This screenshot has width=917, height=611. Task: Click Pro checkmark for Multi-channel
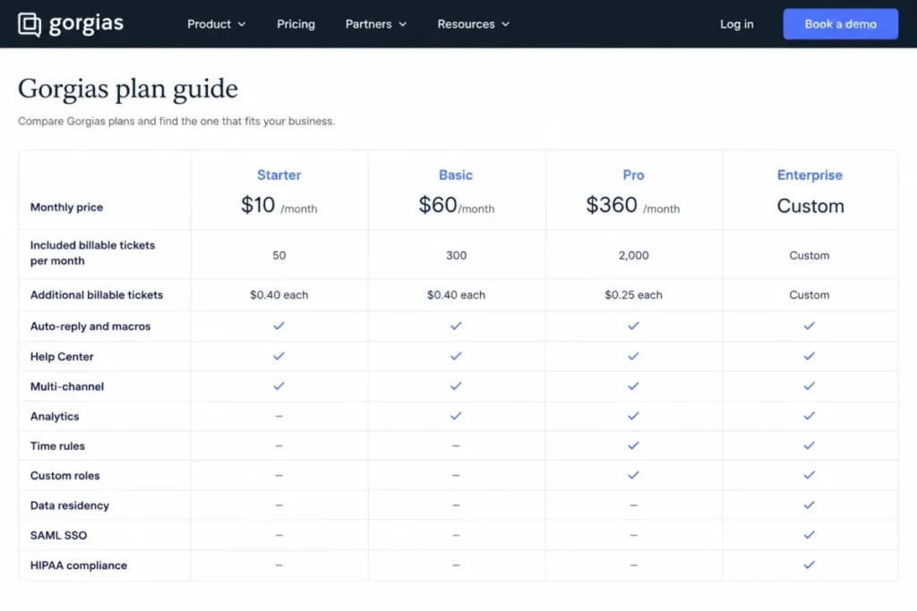click(633, 386)
